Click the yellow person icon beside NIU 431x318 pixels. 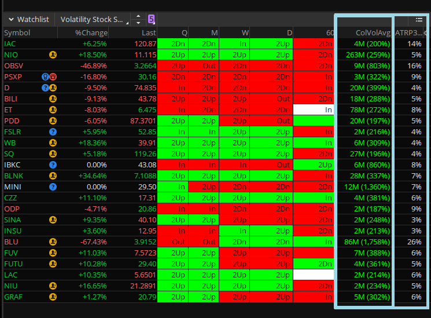tap(53, 286)
